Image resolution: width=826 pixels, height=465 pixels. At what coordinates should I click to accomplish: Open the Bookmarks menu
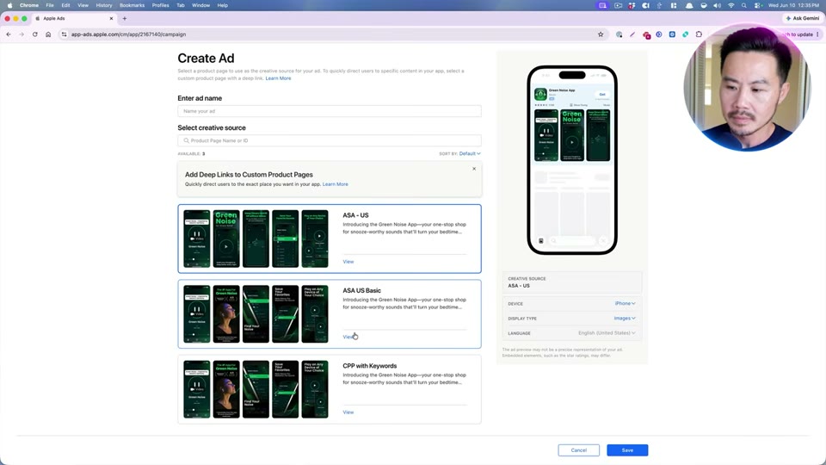tap(132, 5)
